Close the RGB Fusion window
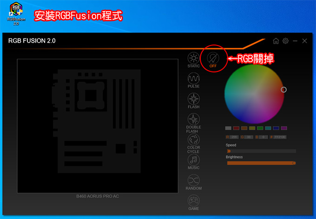This screenshot has height=219, width=316. (x=304, y=41)
